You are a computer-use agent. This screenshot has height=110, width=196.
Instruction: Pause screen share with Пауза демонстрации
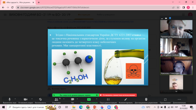(107, 100)
